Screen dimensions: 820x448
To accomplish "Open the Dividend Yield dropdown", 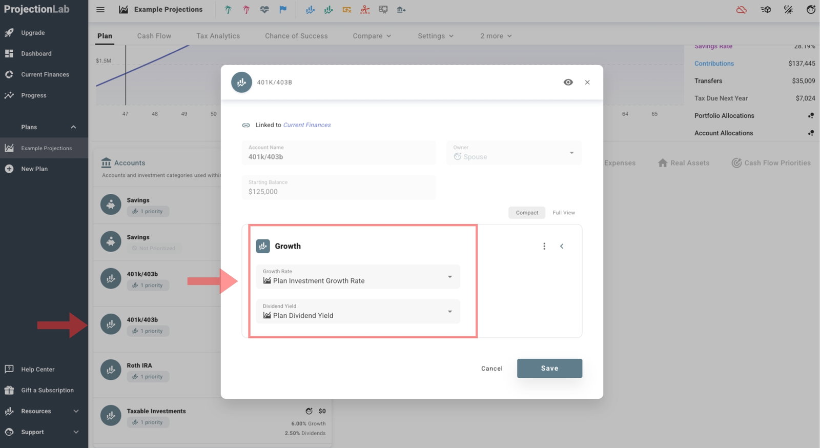I will tap(358, 312).
